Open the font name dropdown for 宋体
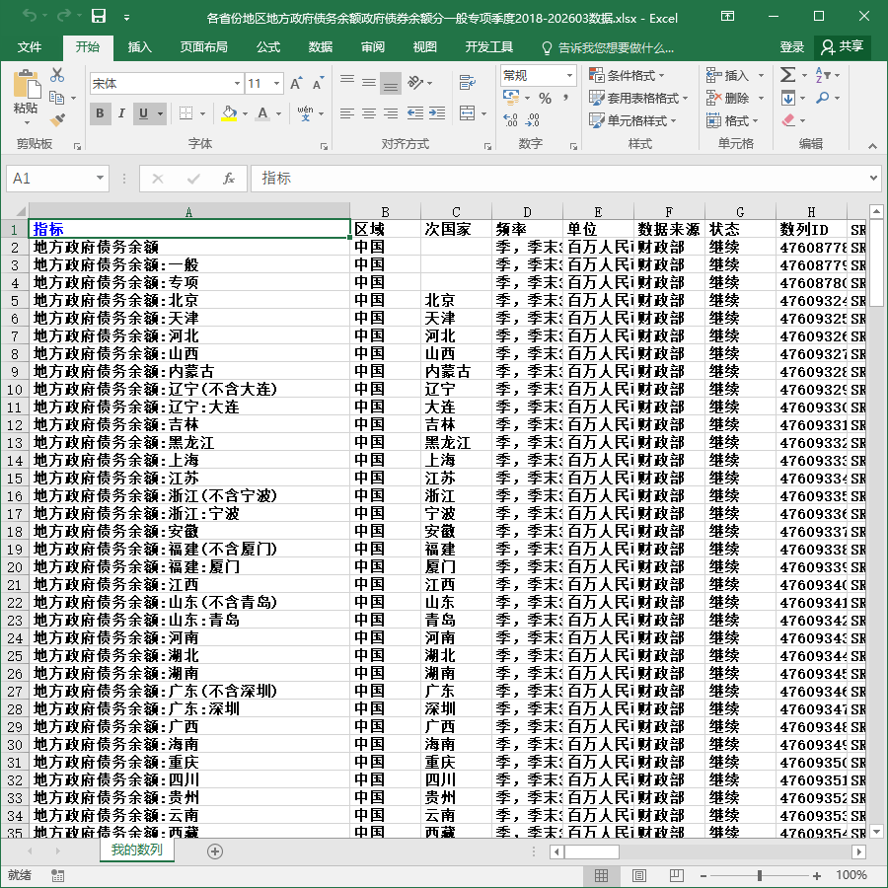This screenshot has width=888, height=888. point(237,84)
